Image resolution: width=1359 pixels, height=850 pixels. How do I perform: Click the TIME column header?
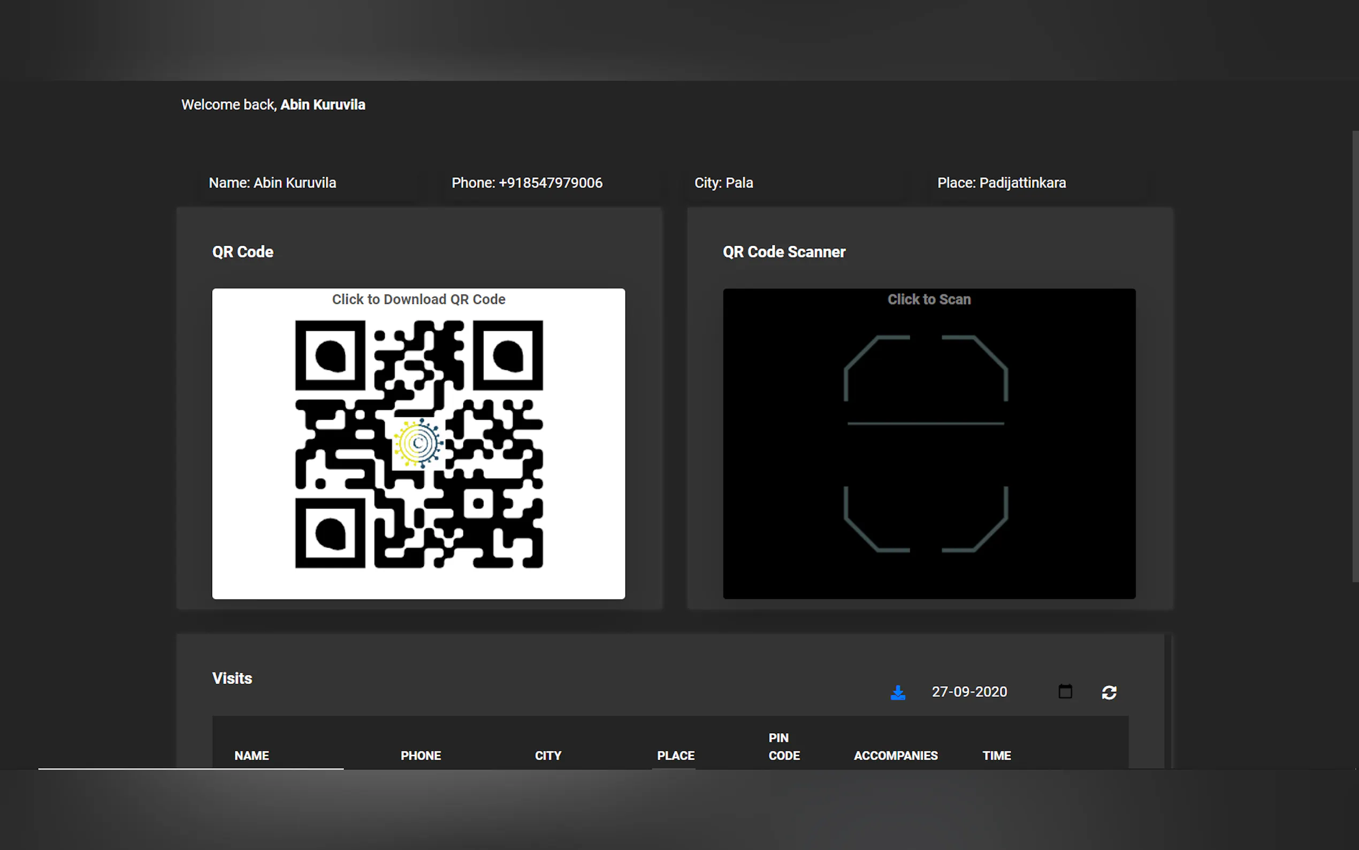coord(996,756)
